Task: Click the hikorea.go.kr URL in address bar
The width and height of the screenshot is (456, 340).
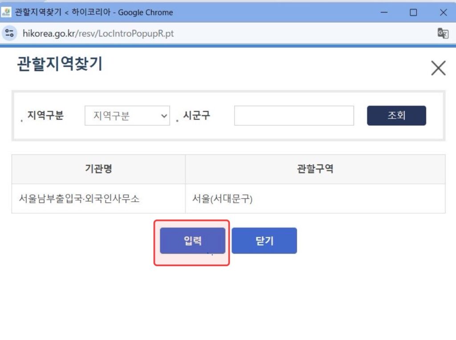Action: coord(98,33)
